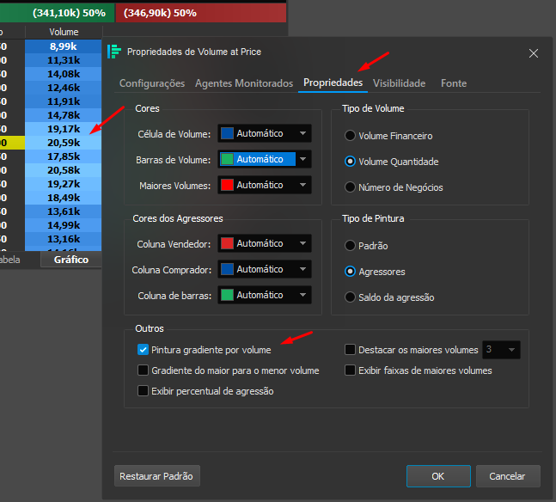This screenshot has width=556, height=502.
Task: Open the Fonte tab
Action: (454, 83)
